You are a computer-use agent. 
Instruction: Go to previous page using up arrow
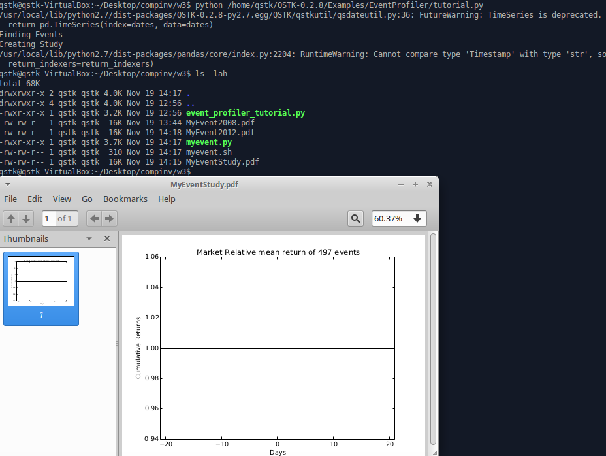click(x=11, y=219)
